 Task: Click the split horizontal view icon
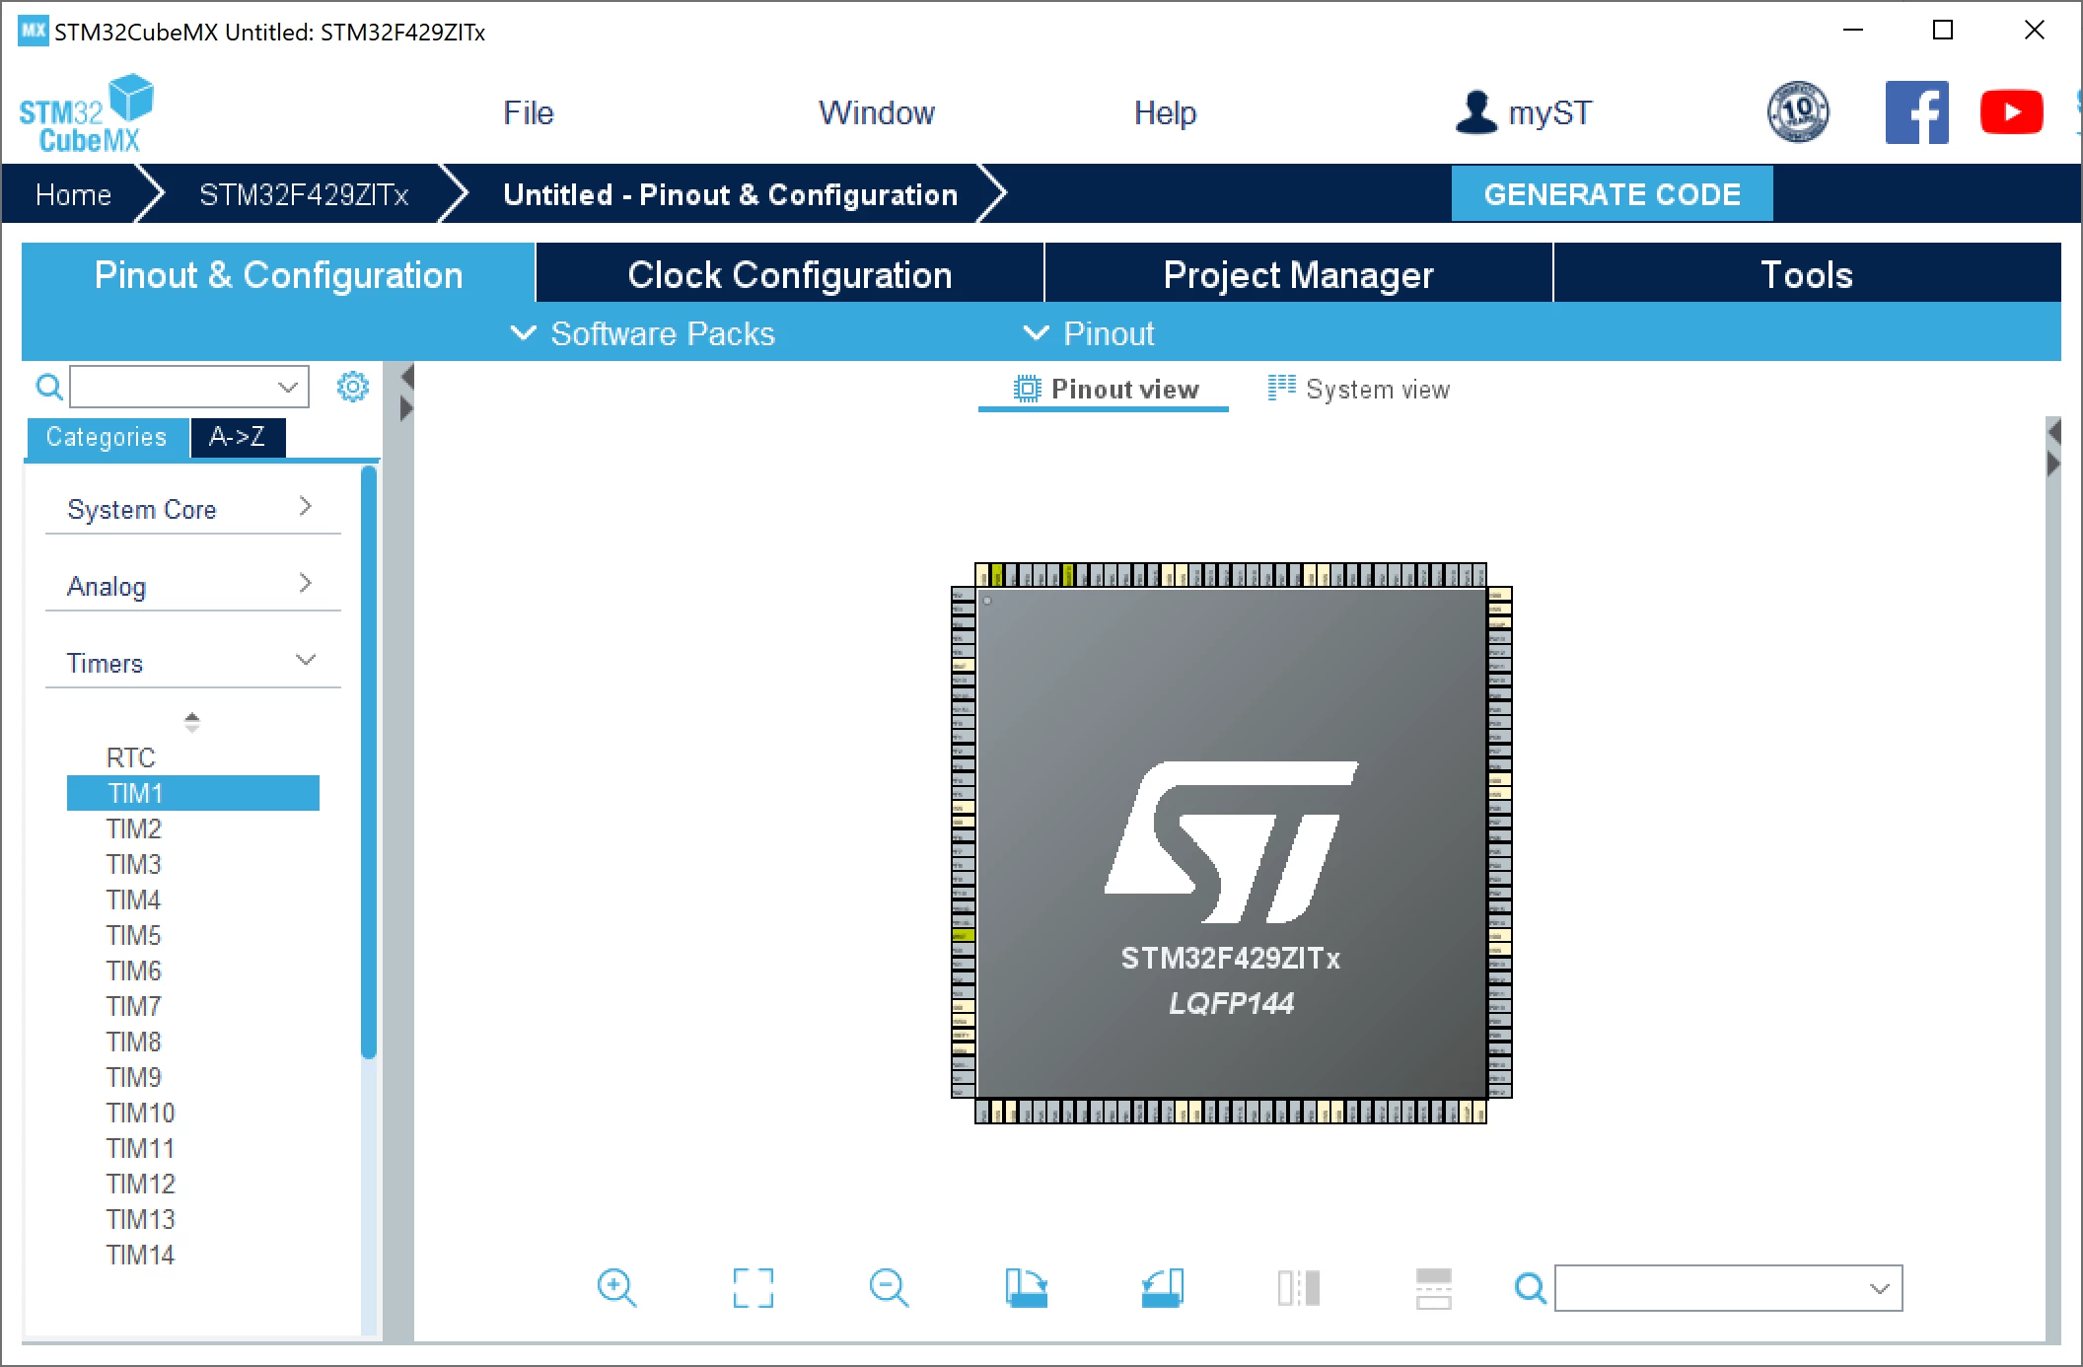[x=1433, y=1288]
